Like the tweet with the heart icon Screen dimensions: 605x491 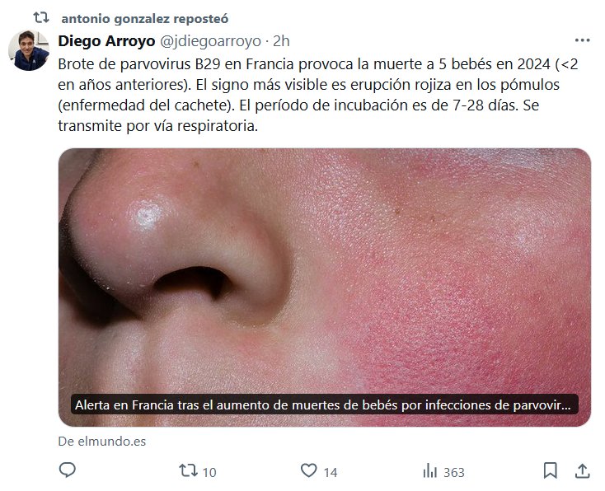point(308,470)
